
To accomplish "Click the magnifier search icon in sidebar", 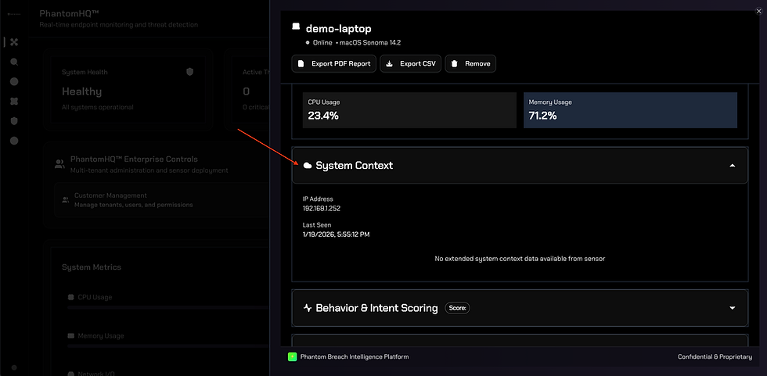I will click(x=14, y=62).
